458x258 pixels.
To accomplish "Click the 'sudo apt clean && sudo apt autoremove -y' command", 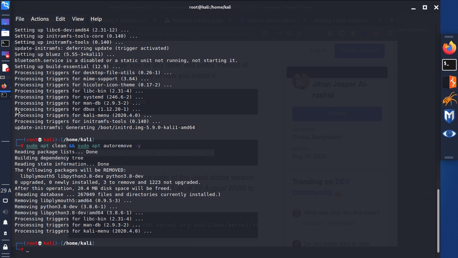I will 83,146.
